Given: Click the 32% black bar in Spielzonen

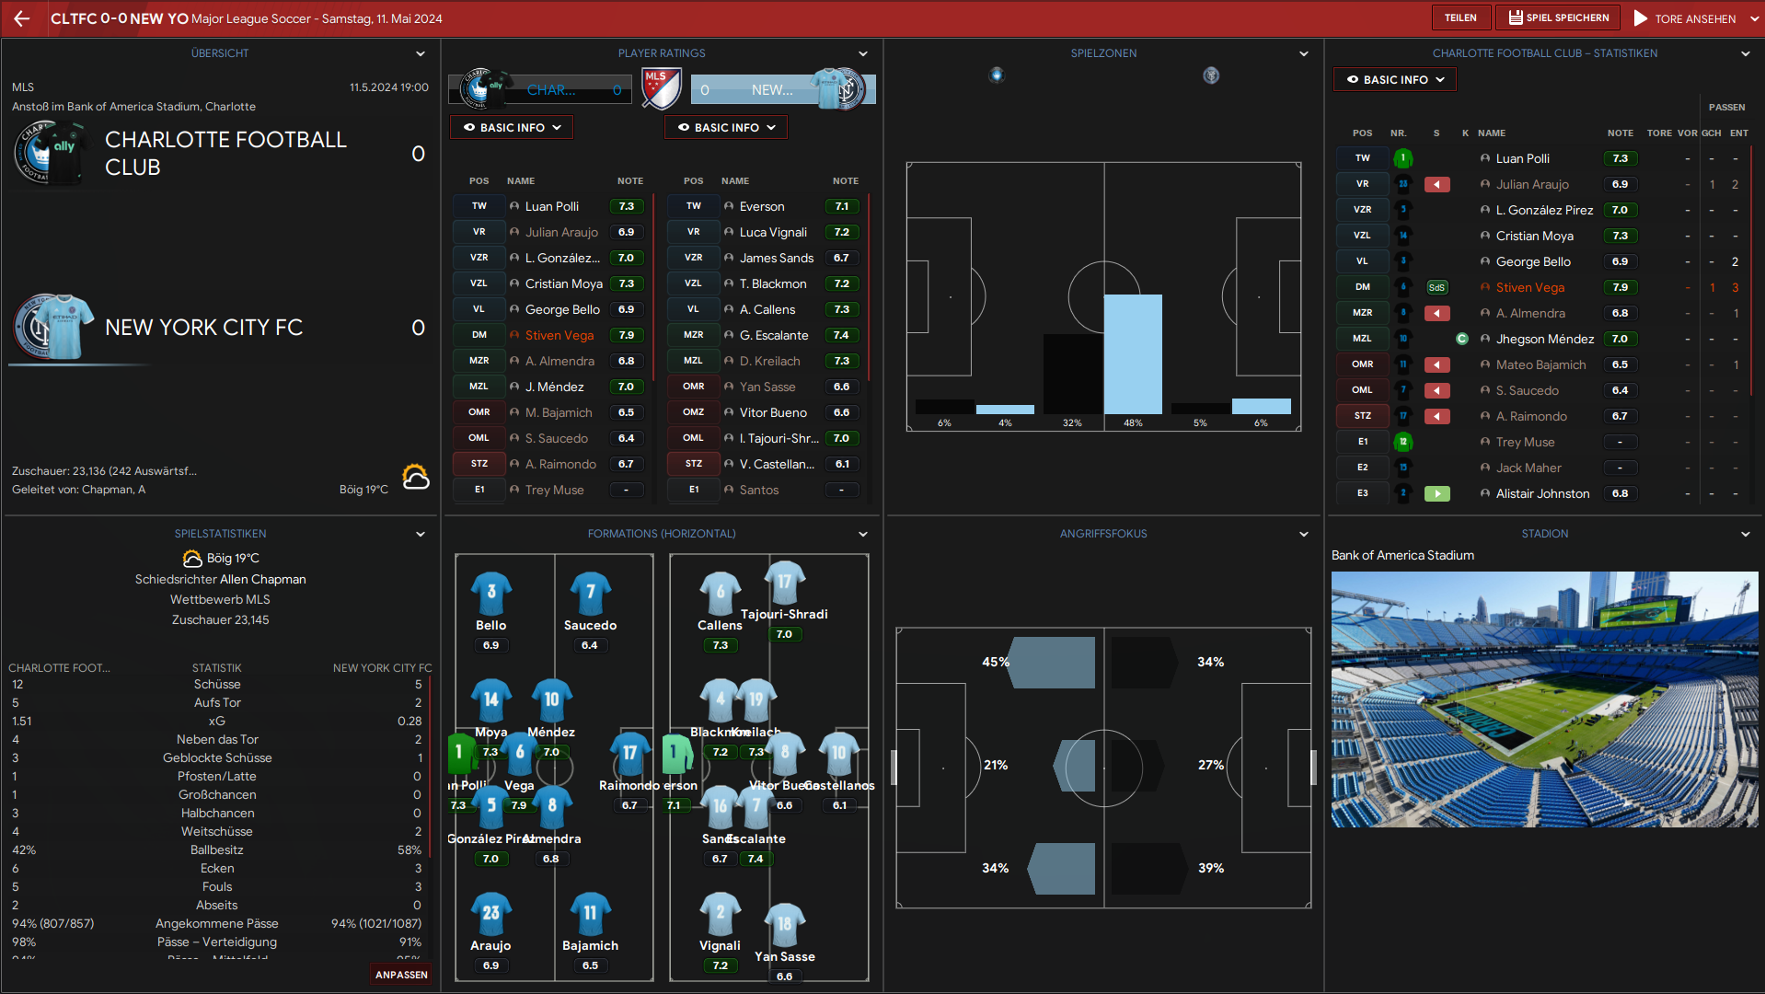Looking at the screenshot, I should pyautogui.click(x=1072, y=374).
